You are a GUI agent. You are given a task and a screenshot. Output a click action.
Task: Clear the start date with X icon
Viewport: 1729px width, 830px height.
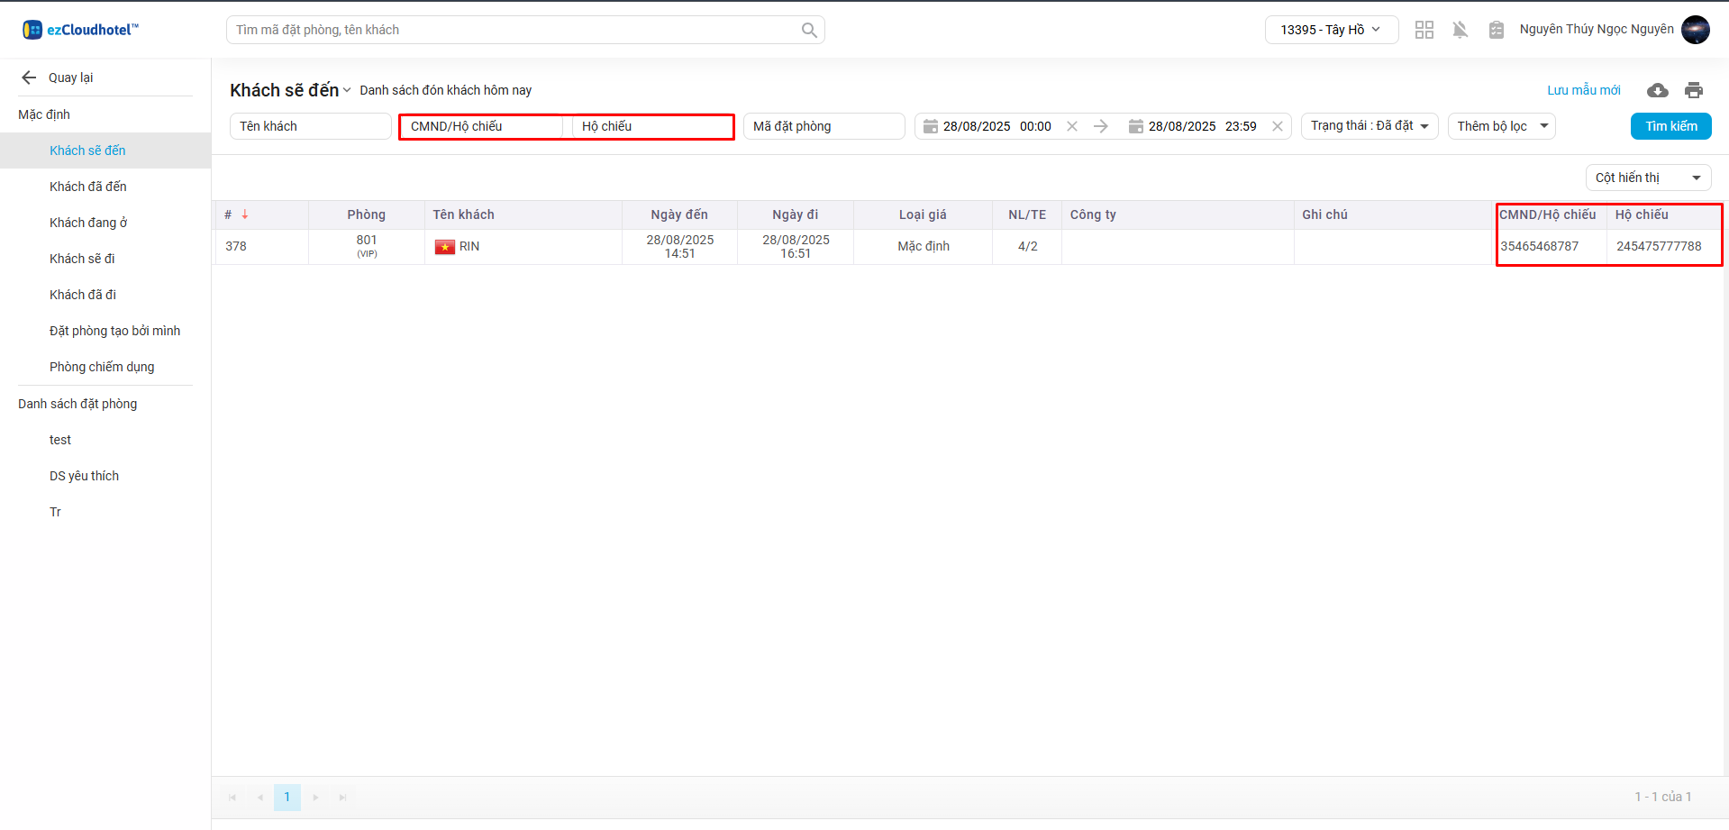tap(1072, 126)
